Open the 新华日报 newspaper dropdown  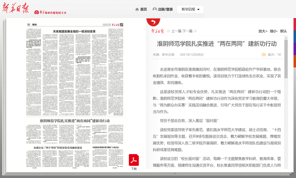190,9
